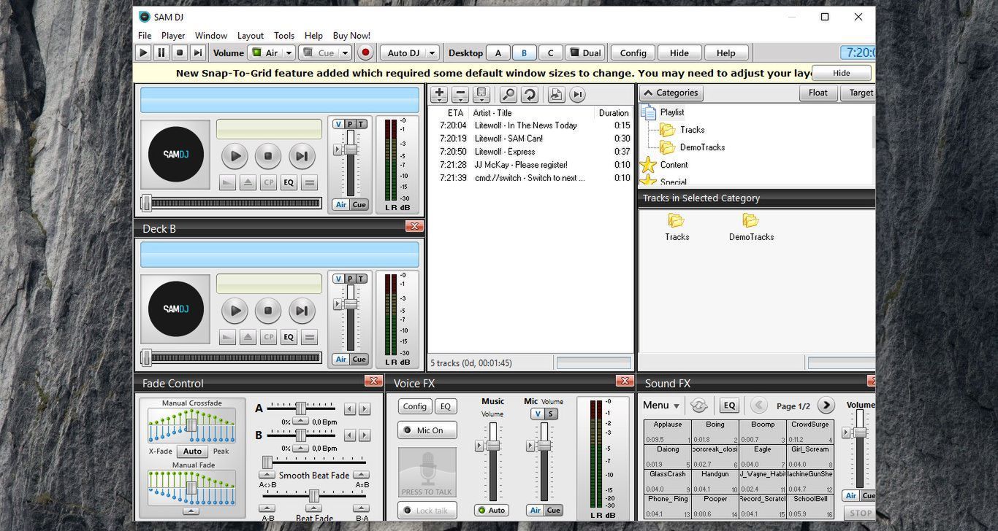Click the Manual Crossfade slider handle

(191, 425)
